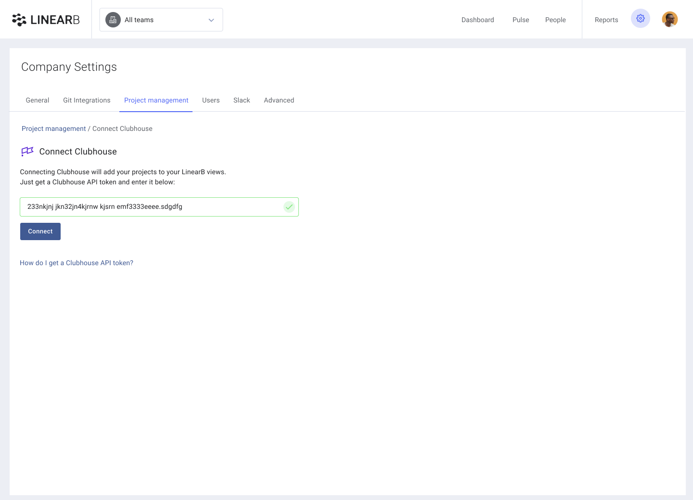The image size is (693, 500).
Task: Open the Users tab
Action: tap(211, 100)
